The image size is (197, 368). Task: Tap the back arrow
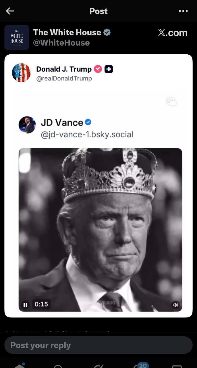click(x=10, y=11)
